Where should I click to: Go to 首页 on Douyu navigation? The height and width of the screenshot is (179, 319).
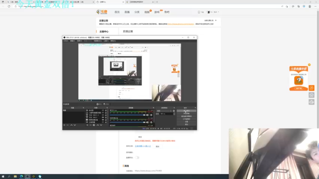click(x=117, y=12)
